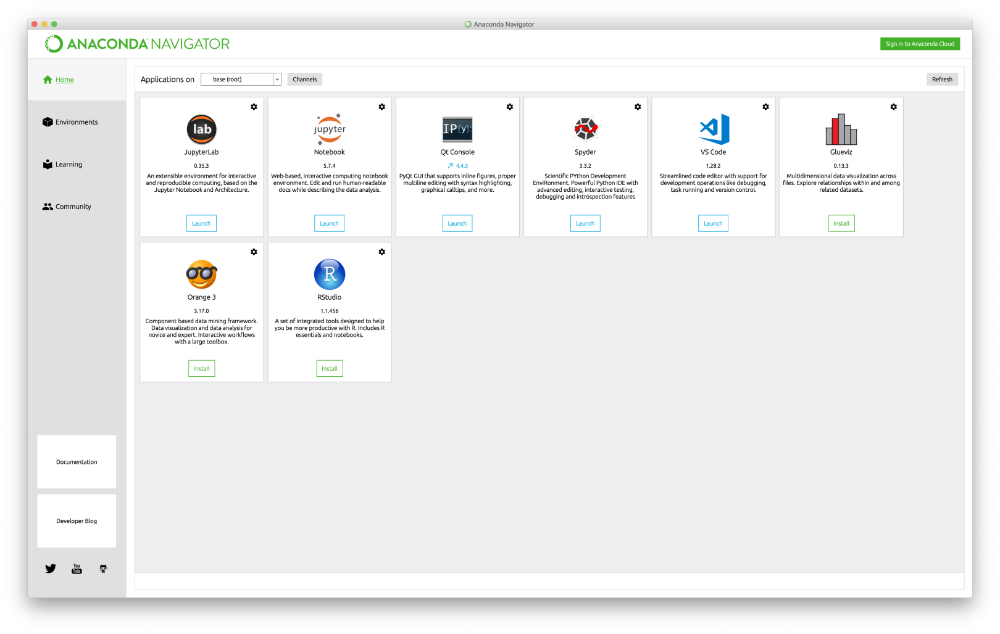Launch Qt Console
Screen dimensions: 1000x634
(457, 223)
